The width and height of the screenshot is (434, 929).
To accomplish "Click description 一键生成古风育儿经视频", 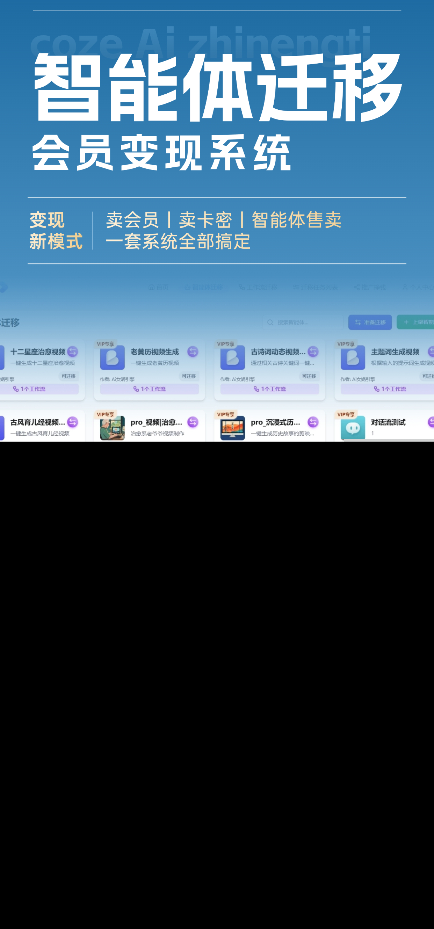I will (x=40, y=433).
